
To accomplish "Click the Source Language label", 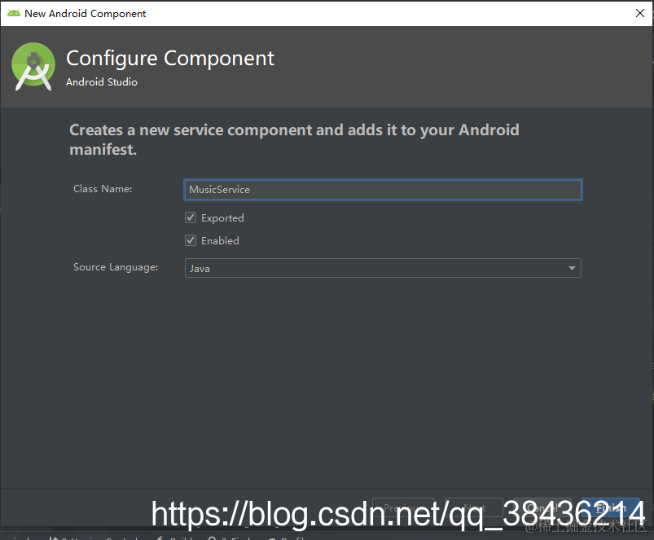I will [116, 267].
